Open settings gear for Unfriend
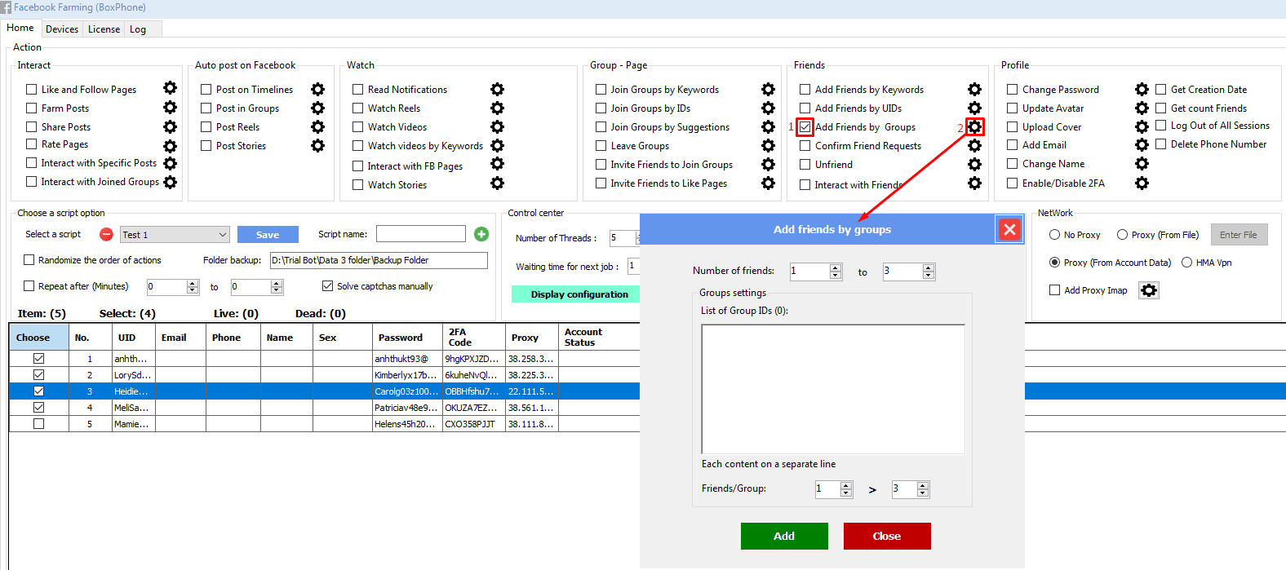The width and height of the screenshot is (1286, 570). click(x=974, y=164)
